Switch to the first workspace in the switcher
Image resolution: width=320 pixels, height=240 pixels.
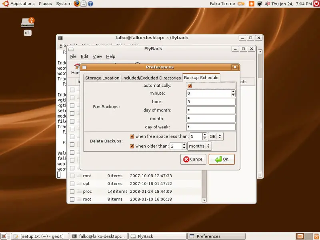pyautogui.click(x=300, y=236)
